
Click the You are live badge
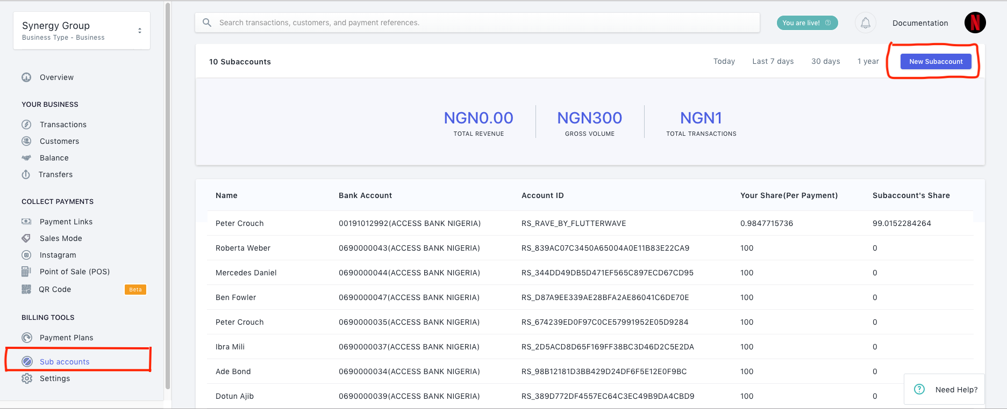[807, 23]
